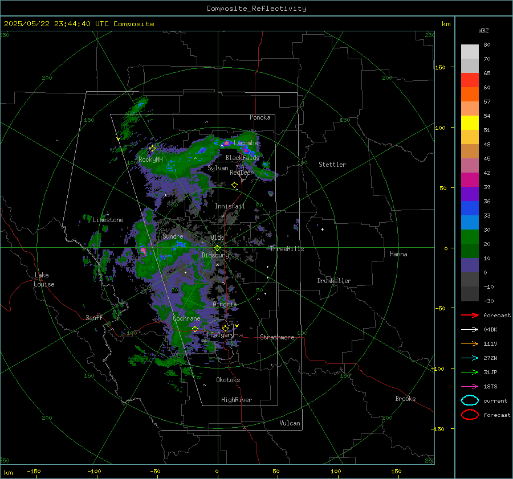Click the Olds map label
Screen dimensions: 513x479
coord(217,238)
